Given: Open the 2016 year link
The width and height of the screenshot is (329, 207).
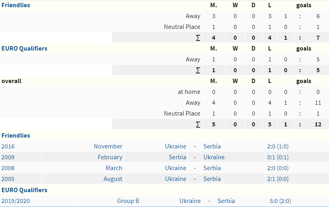Looking at the screenshot, I should coord(8,146).
